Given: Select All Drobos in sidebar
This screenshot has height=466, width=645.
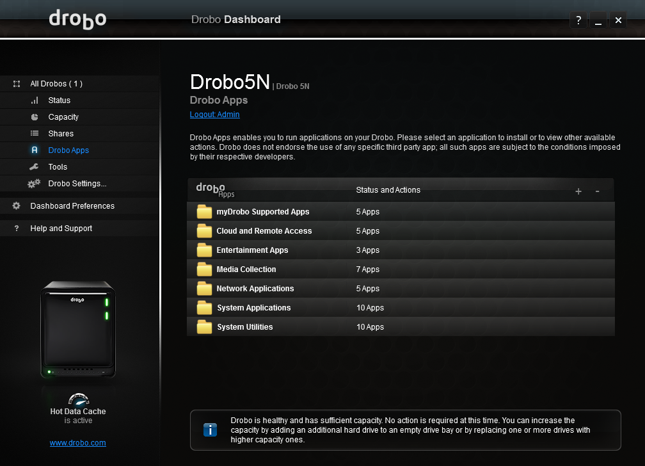Looking at the screenshot, I should coord(79,84).
